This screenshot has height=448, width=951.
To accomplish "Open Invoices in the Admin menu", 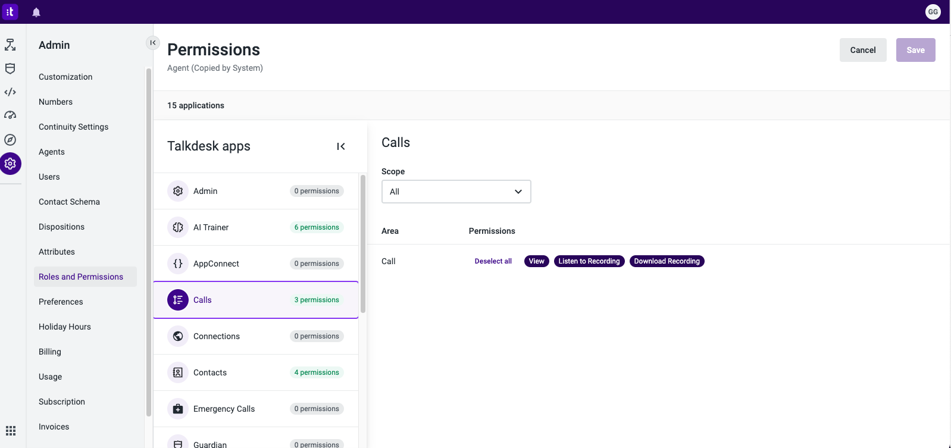I will [54, 427].
